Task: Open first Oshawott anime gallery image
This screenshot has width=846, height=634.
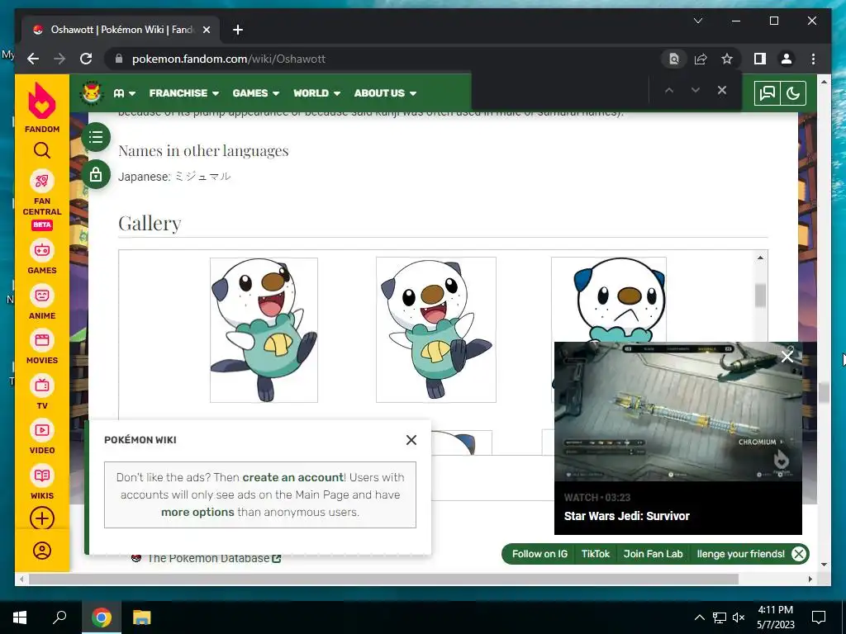Action: pos(264,330)
